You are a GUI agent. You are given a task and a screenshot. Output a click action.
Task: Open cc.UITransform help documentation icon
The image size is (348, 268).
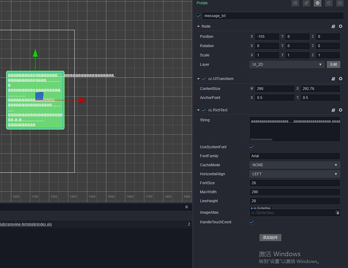pos(334,79)
